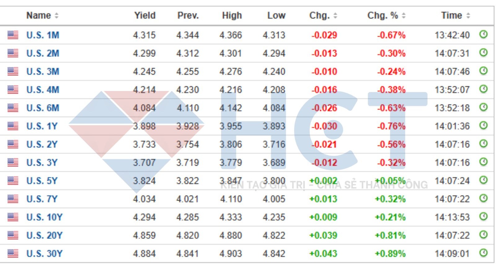Sort table by Chg. column arrows
This screenshot has width=496, height=264.
(x=335, y=15)
